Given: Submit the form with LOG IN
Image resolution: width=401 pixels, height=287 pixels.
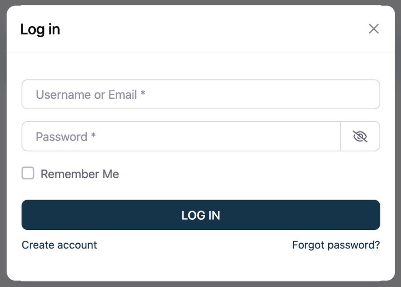Looking at the screenshot, I should tap(200, 215).
